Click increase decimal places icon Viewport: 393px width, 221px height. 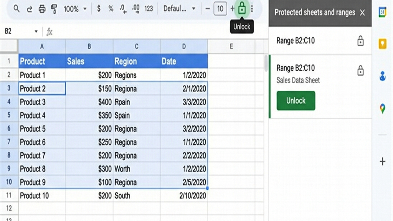136,9
